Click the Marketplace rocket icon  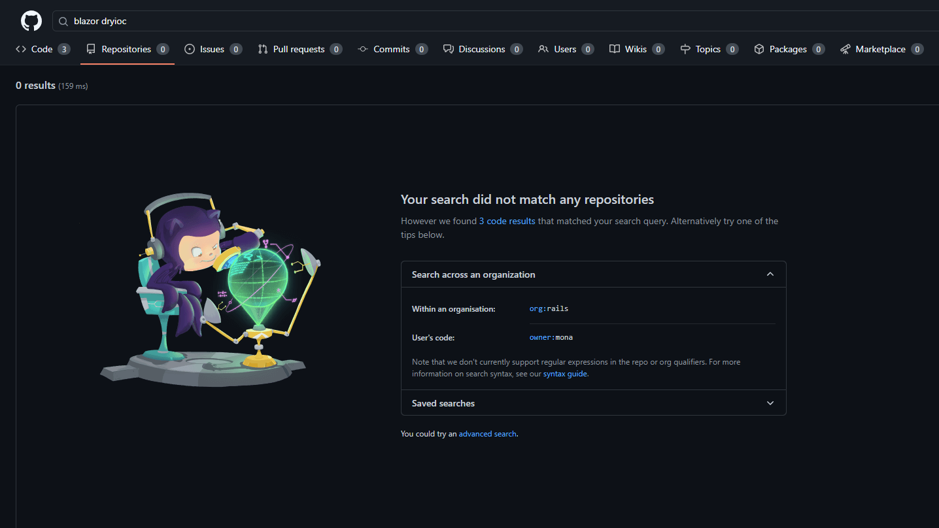845,49
